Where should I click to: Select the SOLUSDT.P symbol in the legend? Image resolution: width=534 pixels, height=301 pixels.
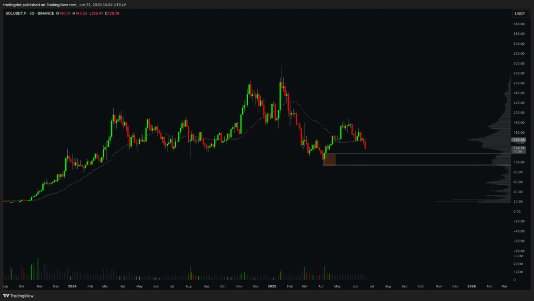click(15, 14)
